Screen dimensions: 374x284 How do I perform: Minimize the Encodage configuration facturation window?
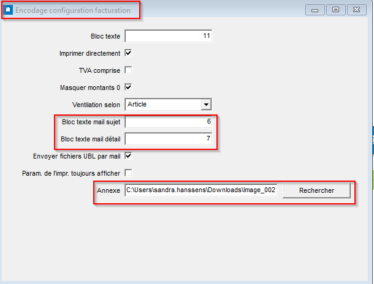click(315, 10)
